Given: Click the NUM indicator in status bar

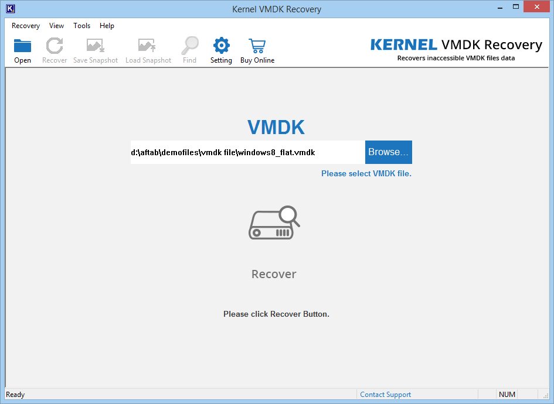Looking at the screenshot, I should (x=507, y=395).
